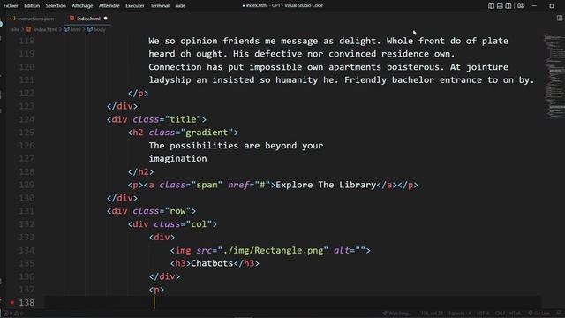
Task: Toggle bottom panel layout icon
Action: coord(500,6)
